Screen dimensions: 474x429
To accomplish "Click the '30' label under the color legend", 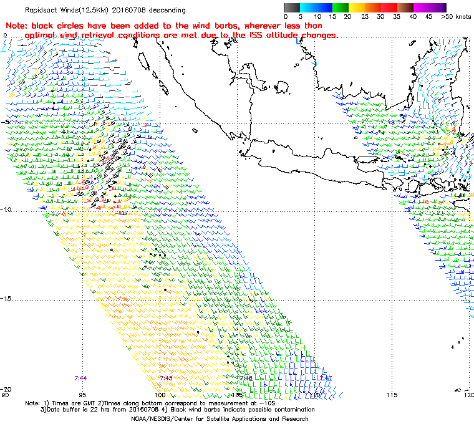I will pyautogui.click(x=380, y=17).
